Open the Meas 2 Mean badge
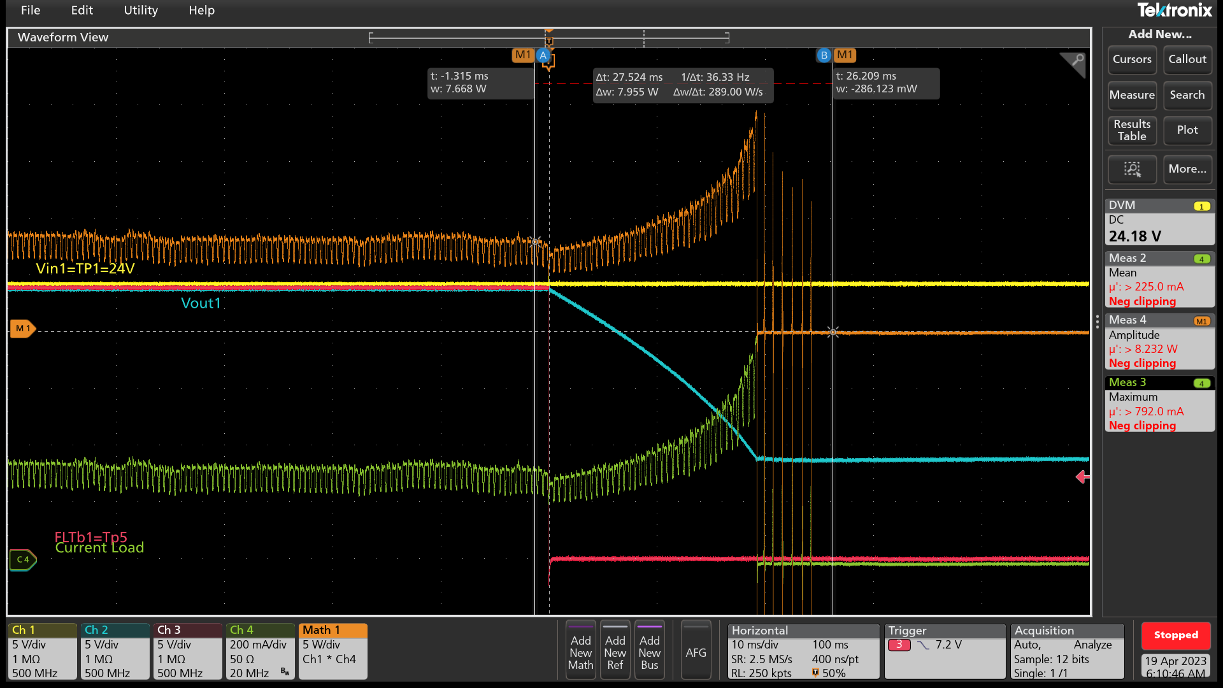 point(1160,280)
